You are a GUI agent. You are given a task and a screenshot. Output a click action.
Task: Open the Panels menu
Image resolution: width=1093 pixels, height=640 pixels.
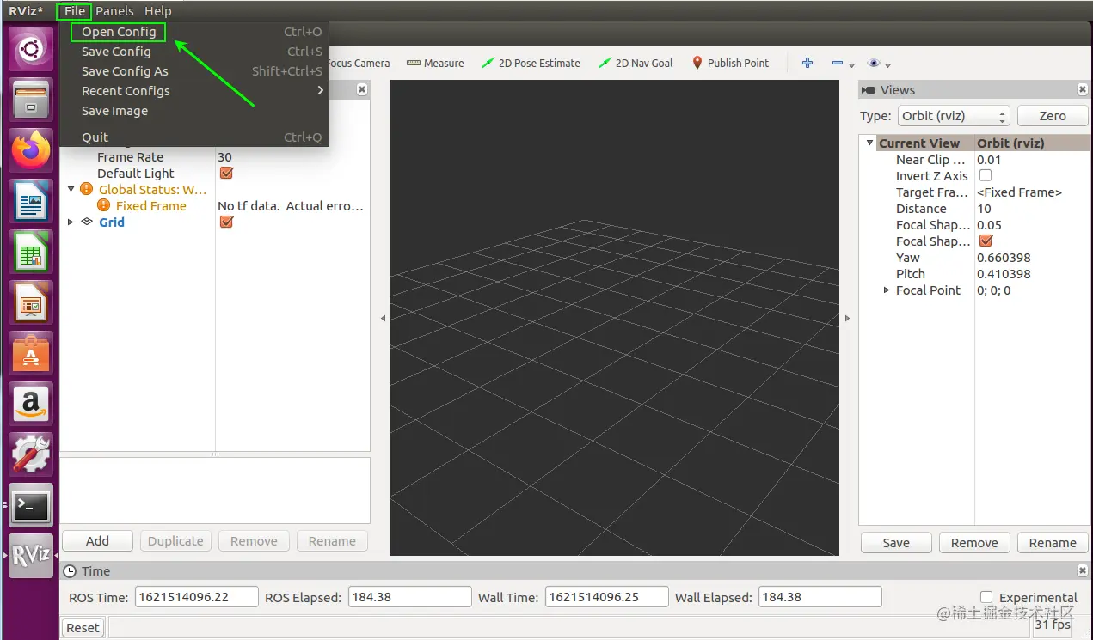[114, 11]
